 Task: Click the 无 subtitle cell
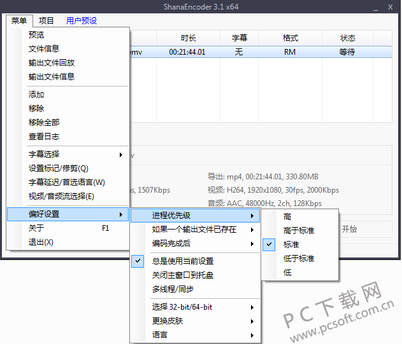click(239, 52)
